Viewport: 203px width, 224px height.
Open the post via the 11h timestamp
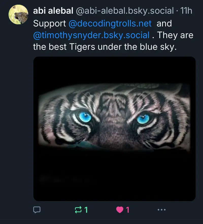click(x=186, y=11)
